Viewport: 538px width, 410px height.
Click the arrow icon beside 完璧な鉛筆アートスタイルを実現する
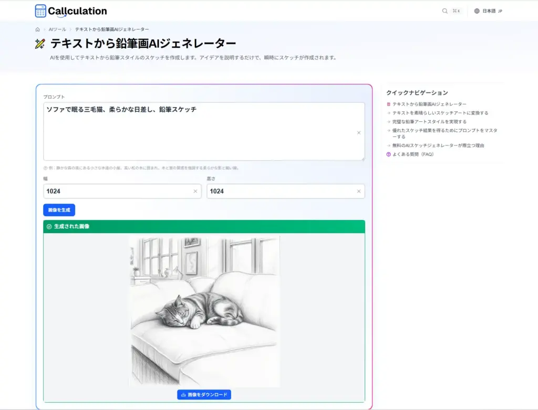click(389, 122)
